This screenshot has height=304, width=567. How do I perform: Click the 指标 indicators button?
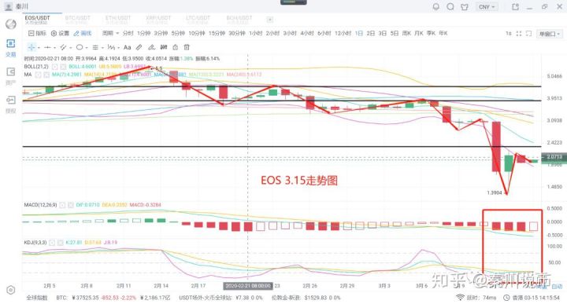click(x=37, y=33)
